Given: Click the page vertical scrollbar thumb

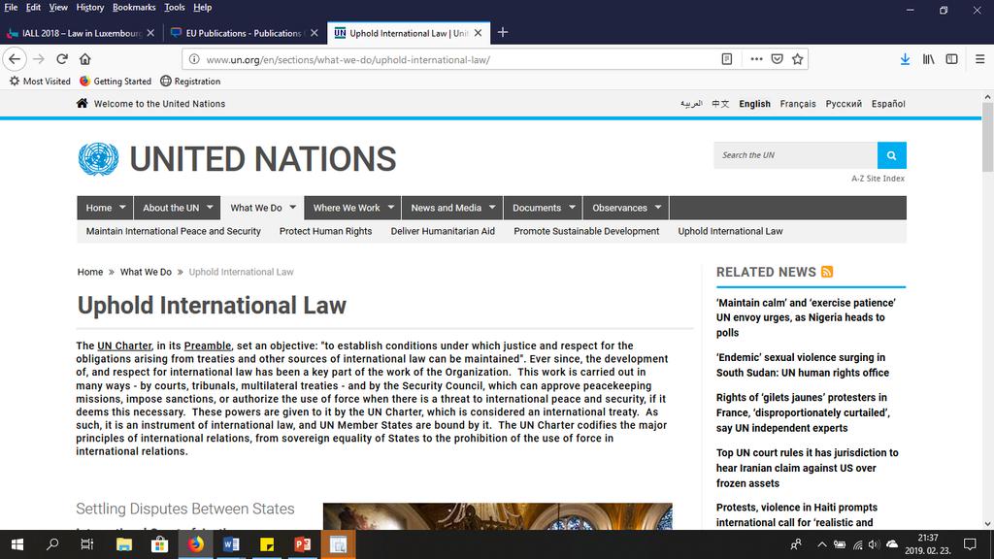Looking at the screenshot, I should pos(987,136).
